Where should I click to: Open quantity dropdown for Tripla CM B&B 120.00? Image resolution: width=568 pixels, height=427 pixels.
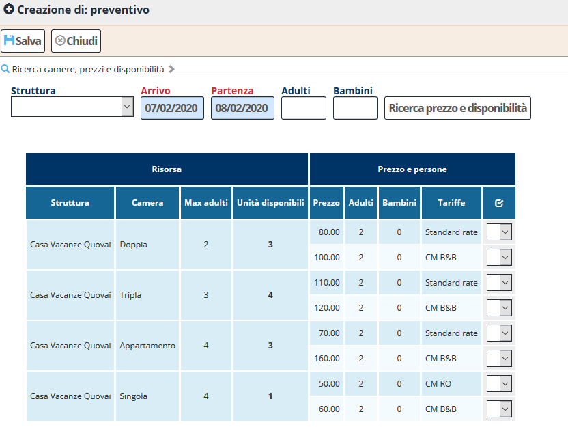[499, 307]
